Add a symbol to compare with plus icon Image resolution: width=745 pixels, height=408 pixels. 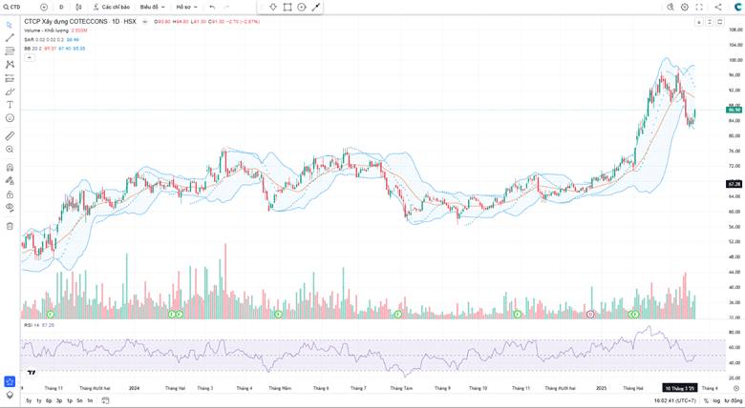(44, 7)
